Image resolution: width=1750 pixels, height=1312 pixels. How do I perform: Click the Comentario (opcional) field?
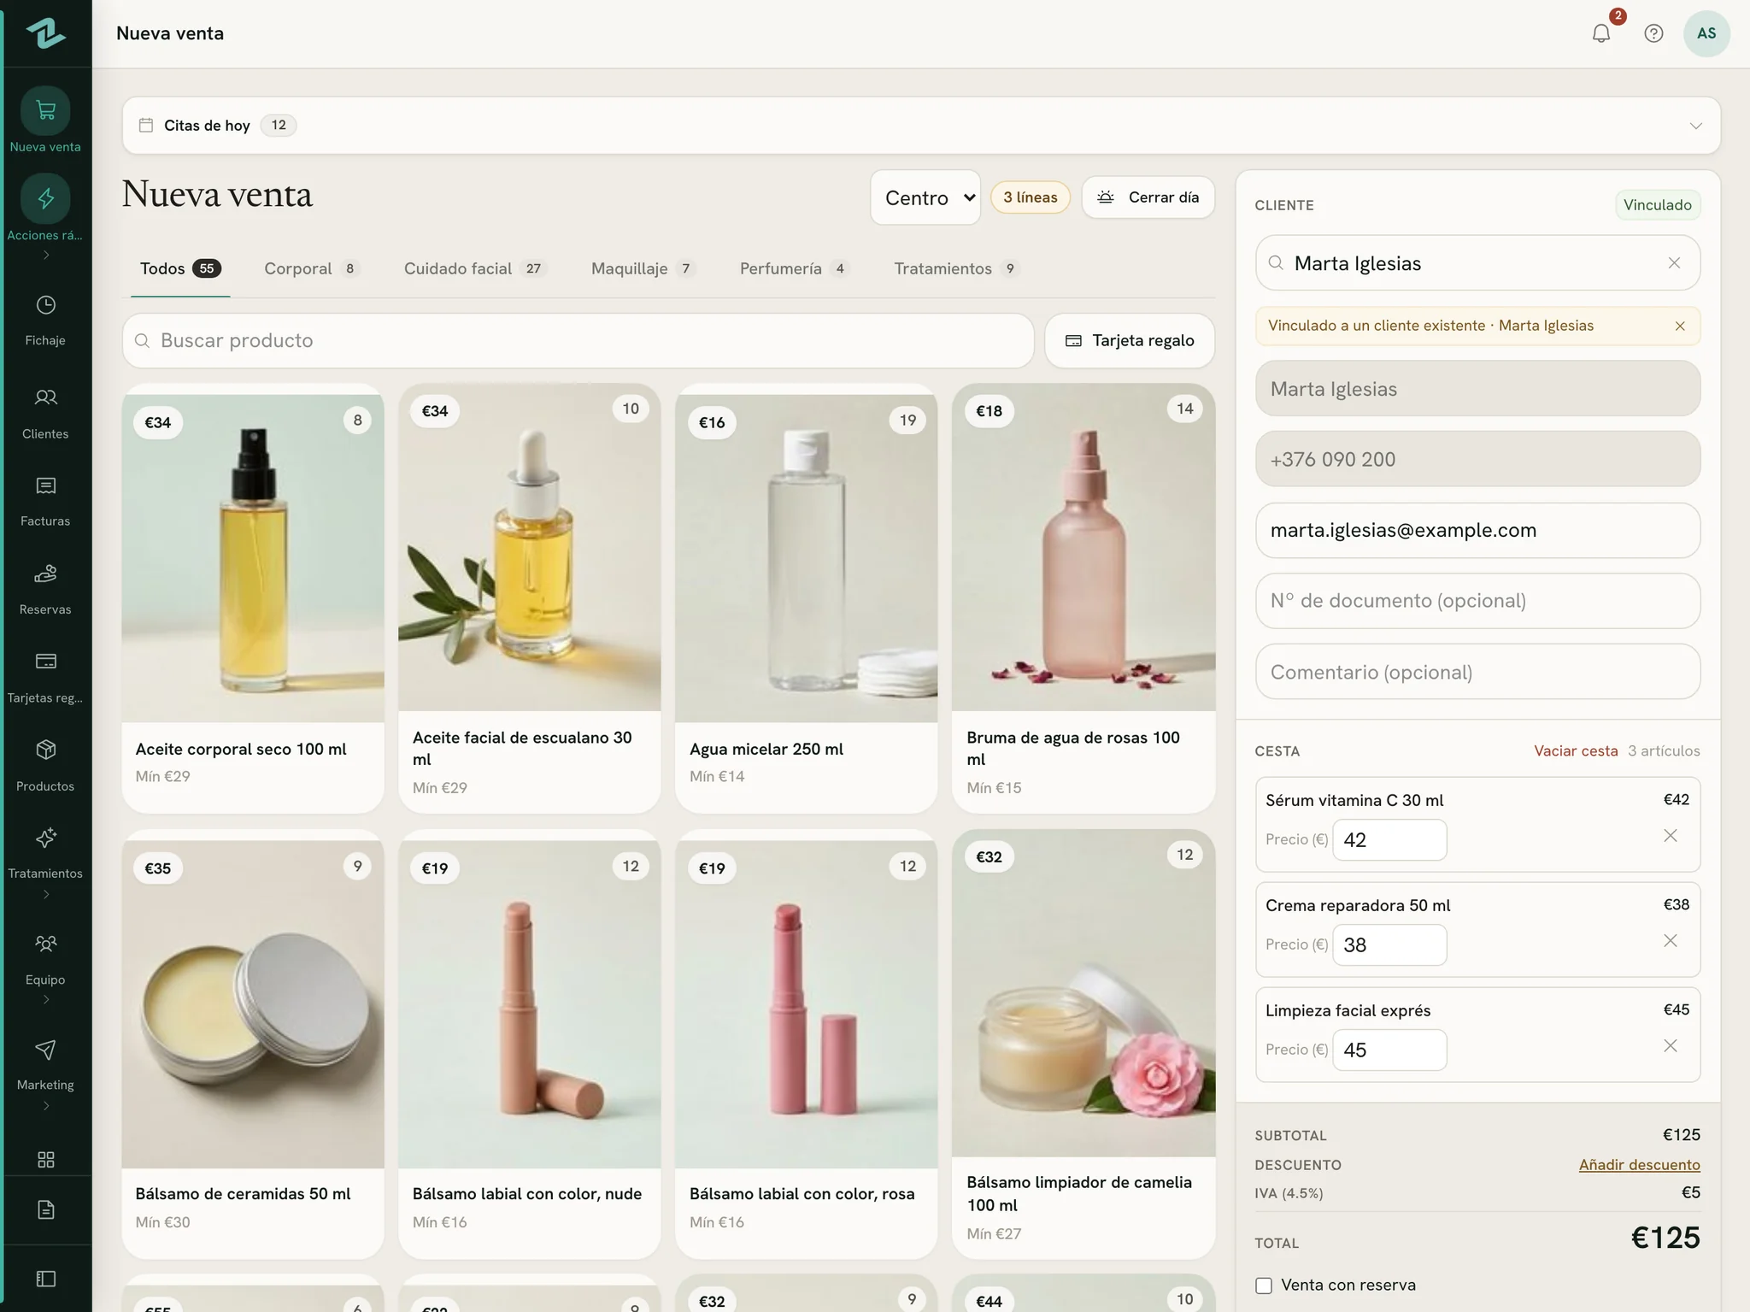click(x=1477, y=672)
